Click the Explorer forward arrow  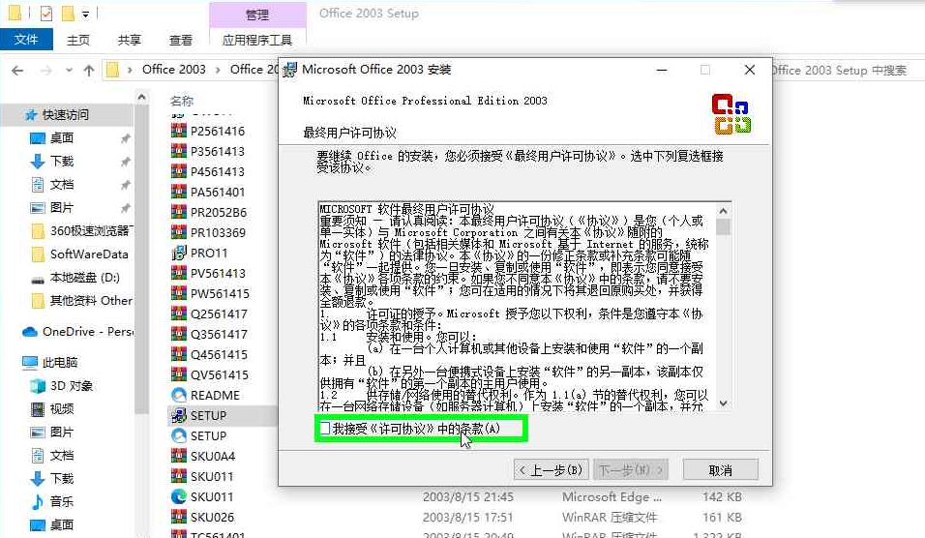pos(46,71)
